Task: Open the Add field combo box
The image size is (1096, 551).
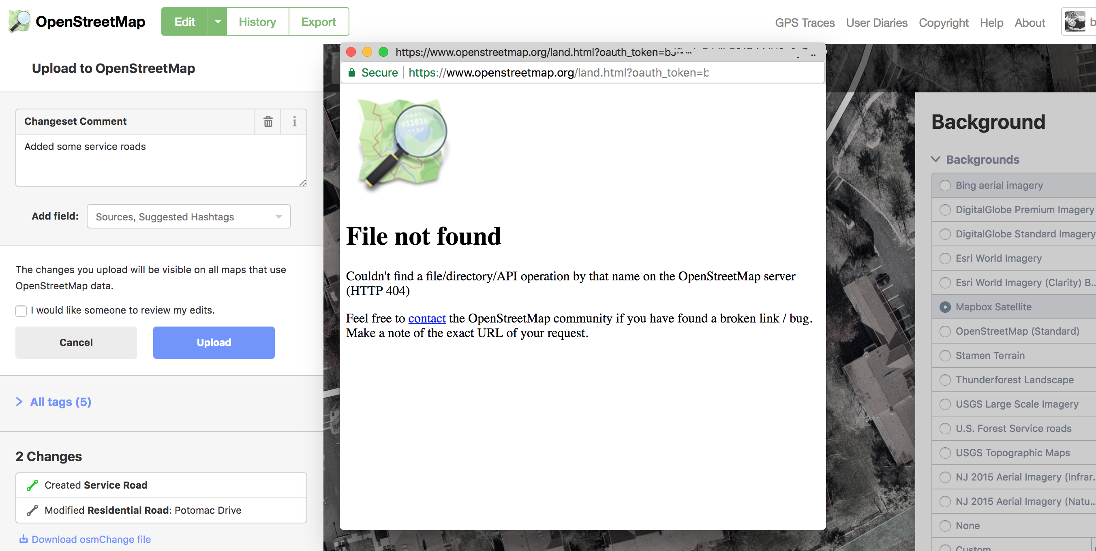Action: coord(188,216)
